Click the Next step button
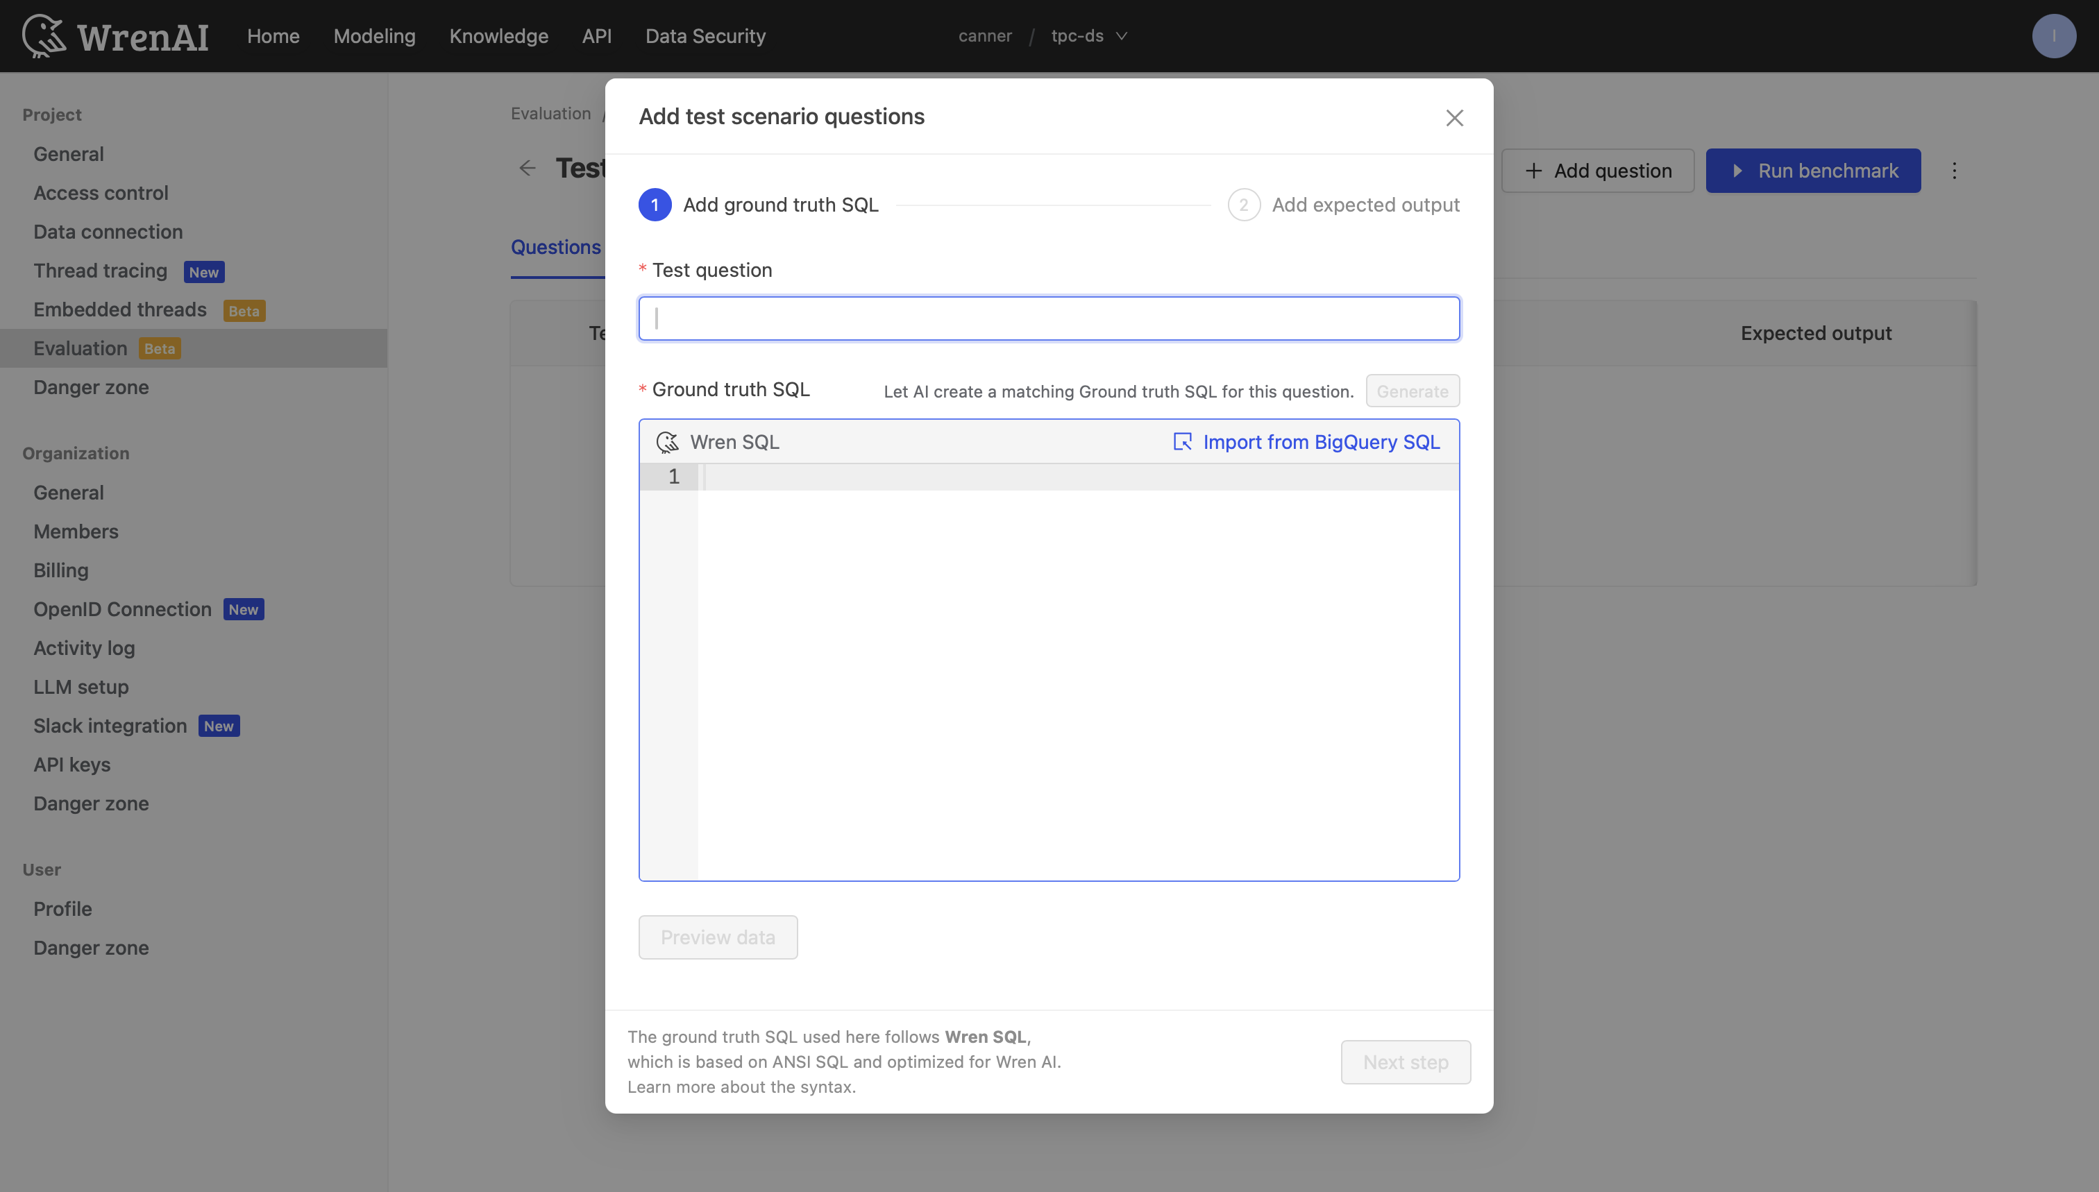The image size is (2099, 1192). (x=1404, y=1062)
